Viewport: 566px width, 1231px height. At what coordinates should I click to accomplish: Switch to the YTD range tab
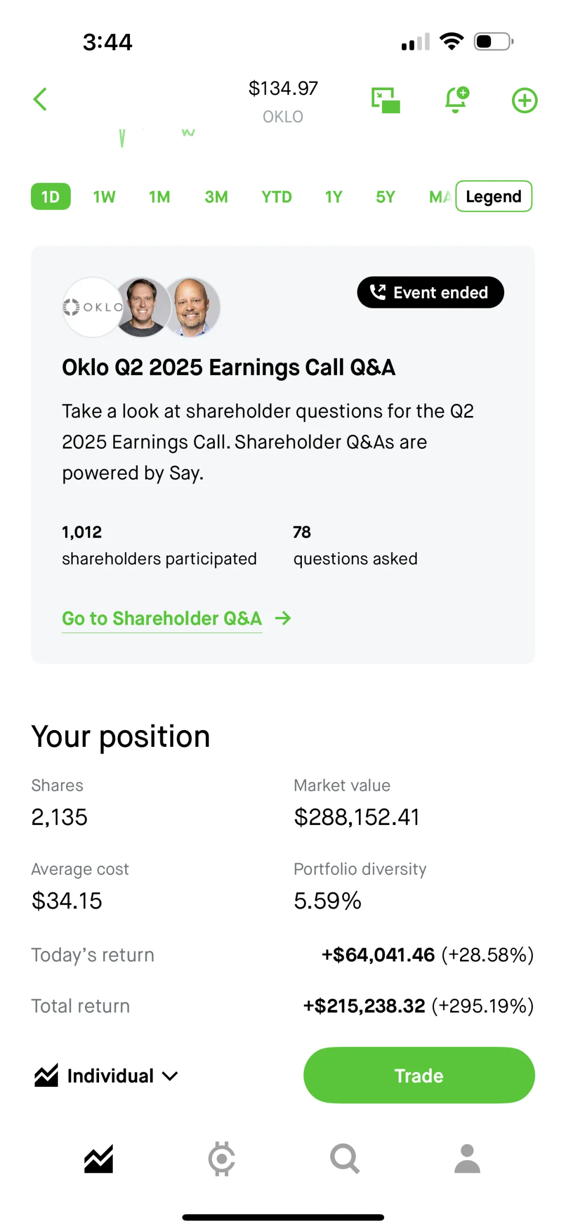pyautogui.click(x=277, y=197)
